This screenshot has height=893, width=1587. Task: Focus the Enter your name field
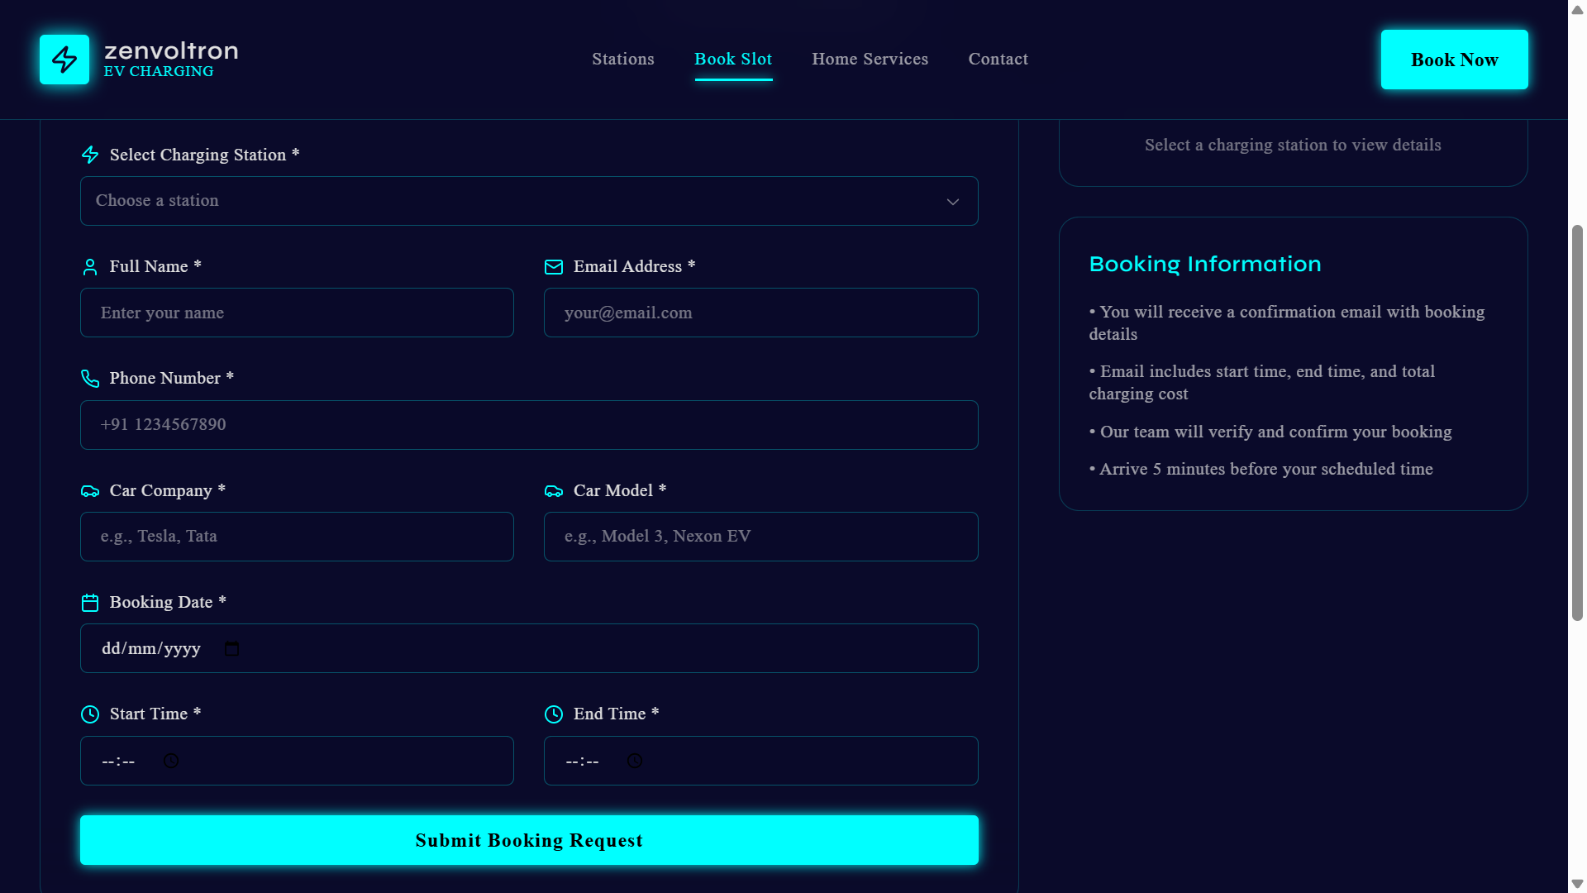point(297,313)
